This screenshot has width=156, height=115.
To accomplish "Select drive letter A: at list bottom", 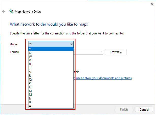I will [51, 106].
